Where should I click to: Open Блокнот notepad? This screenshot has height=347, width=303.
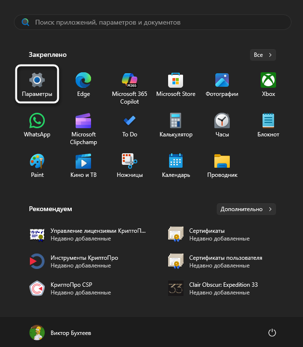268,125
